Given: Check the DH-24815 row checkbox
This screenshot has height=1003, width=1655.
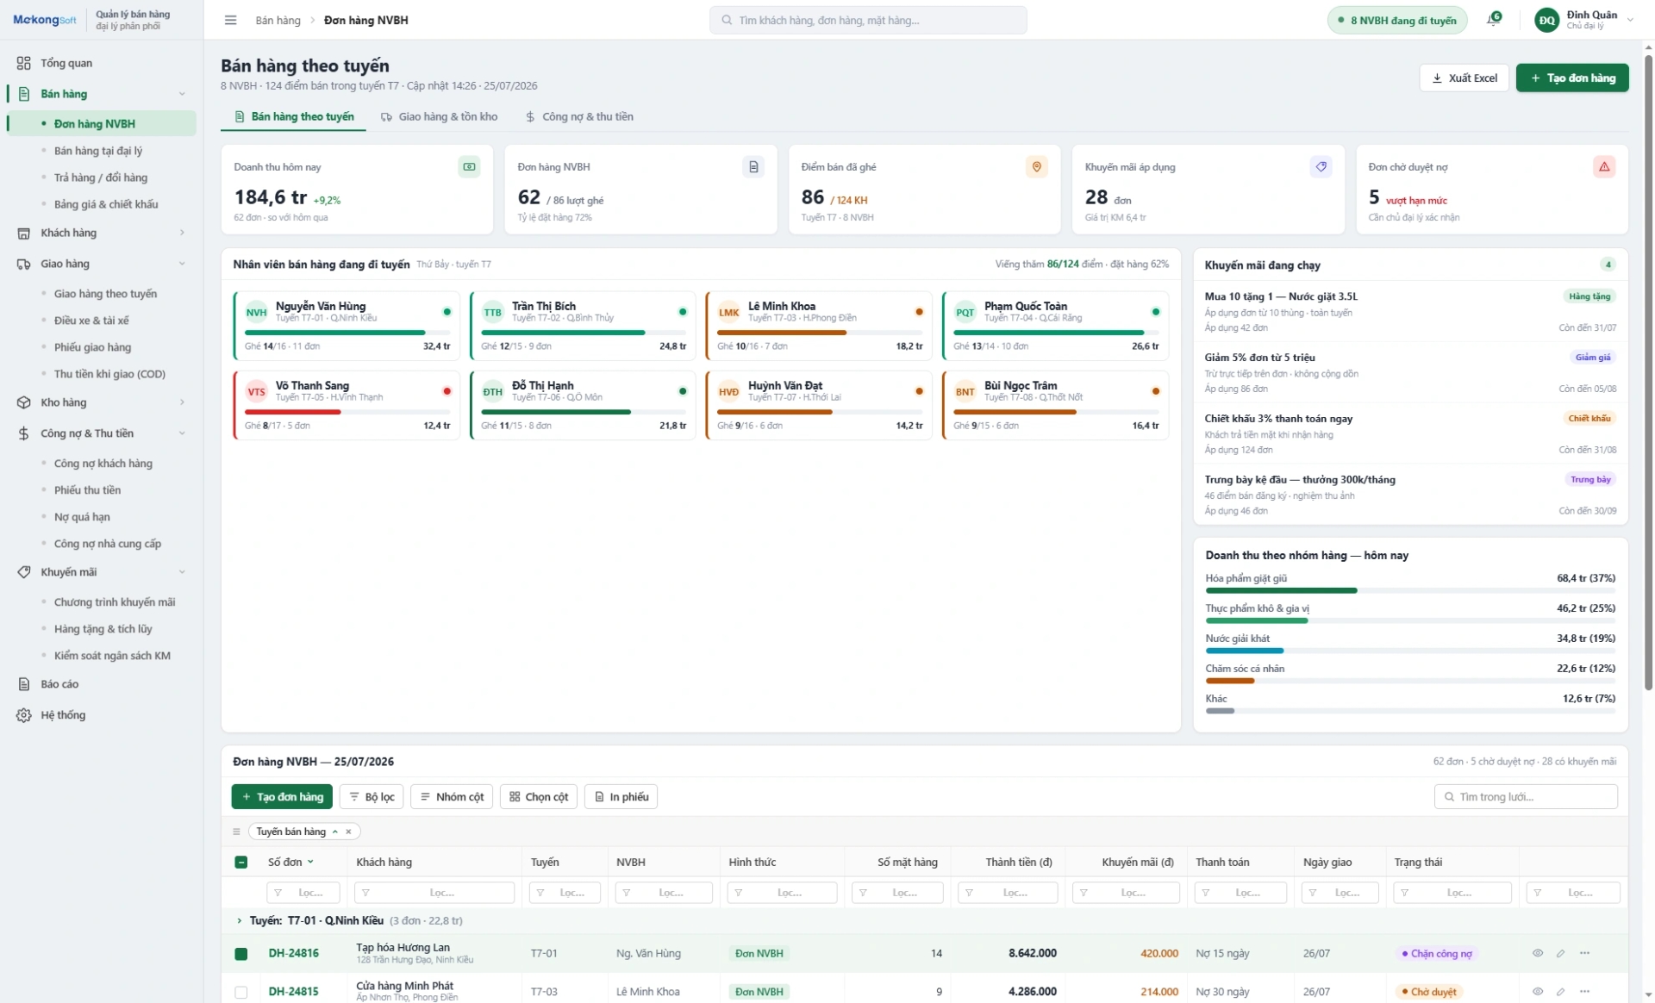Looking at the screenshot, I should click(241, 992).
